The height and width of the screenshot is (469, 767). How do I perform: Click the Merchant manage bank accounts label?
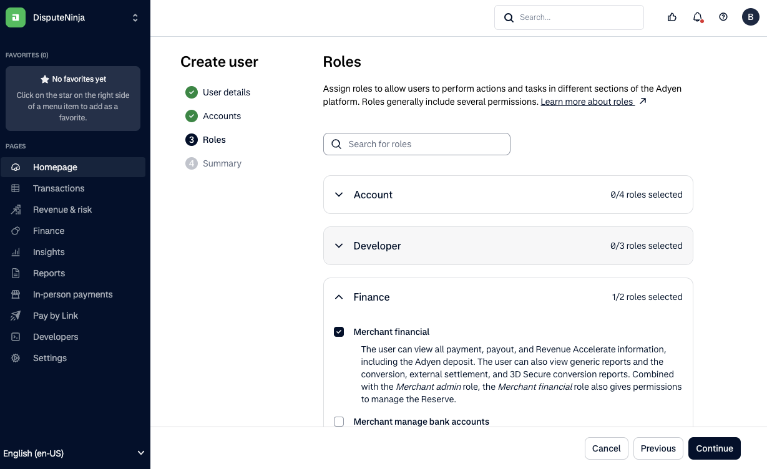(x=421, y=422)
